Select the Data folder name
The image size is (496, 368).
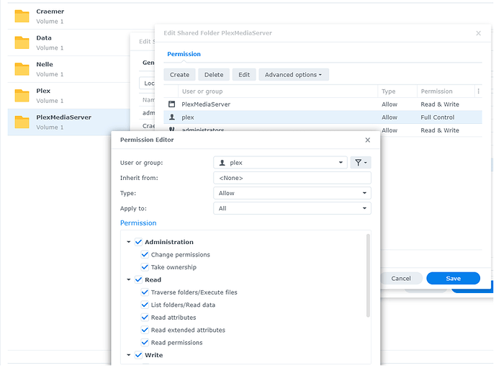point(44,38)
